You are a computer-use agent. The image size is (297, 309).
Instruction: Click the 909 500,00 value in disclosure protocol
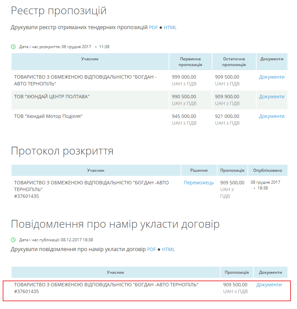tap(232, 183)
